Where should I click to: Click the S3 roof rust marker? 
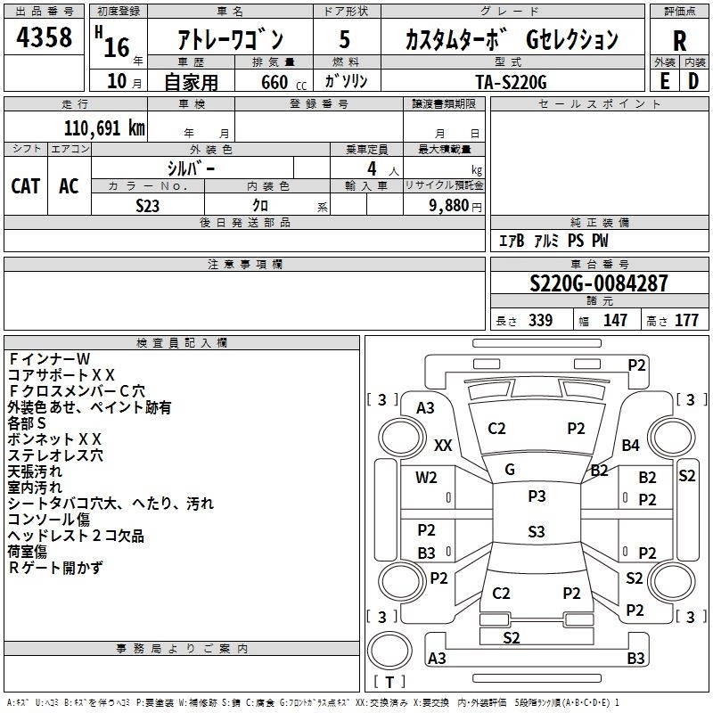click(537, 531)
